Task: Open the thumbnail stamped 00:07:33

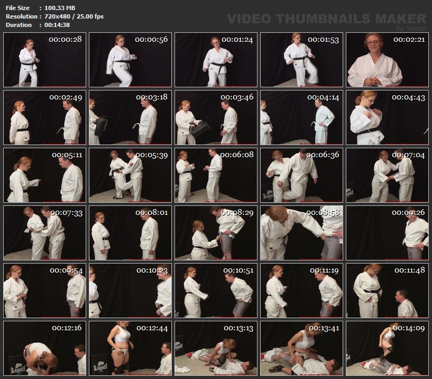Action: 44,233
